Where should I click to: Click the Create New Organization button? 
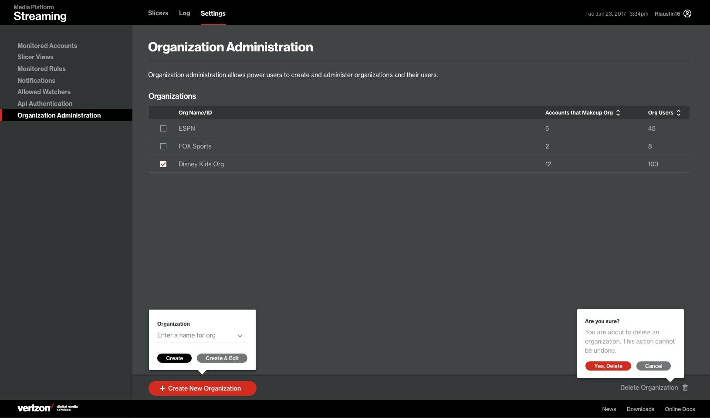[x=202, y=388]
